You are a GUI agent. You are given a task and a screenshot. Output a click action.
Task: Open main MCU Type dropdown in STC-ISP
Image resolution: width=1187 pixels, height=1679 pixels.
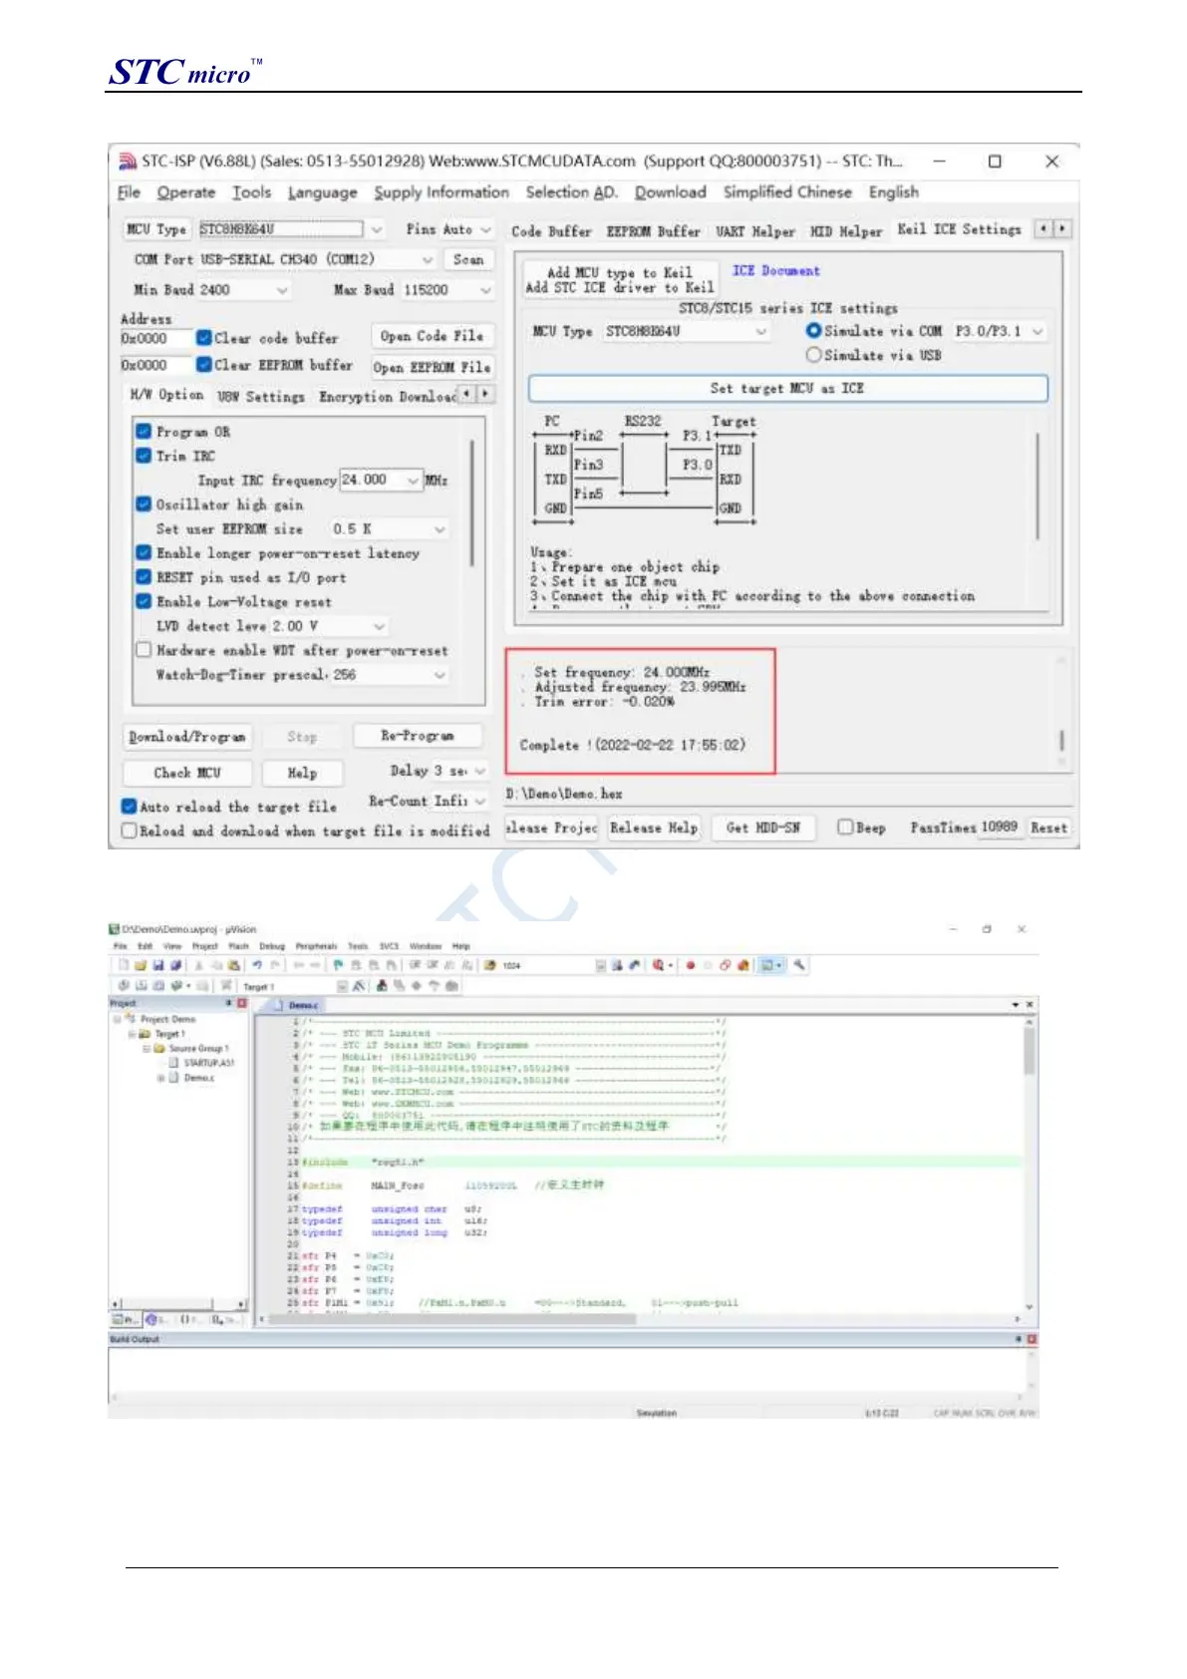376,229
